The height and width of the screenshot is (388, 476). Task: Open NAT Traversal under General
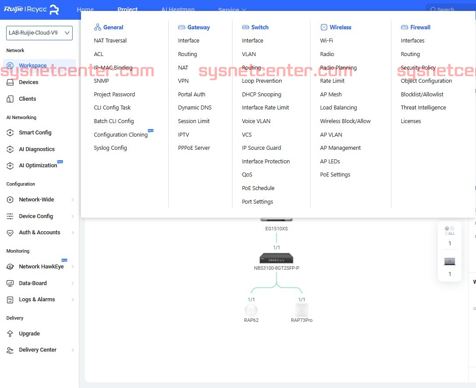coord(110,41)
